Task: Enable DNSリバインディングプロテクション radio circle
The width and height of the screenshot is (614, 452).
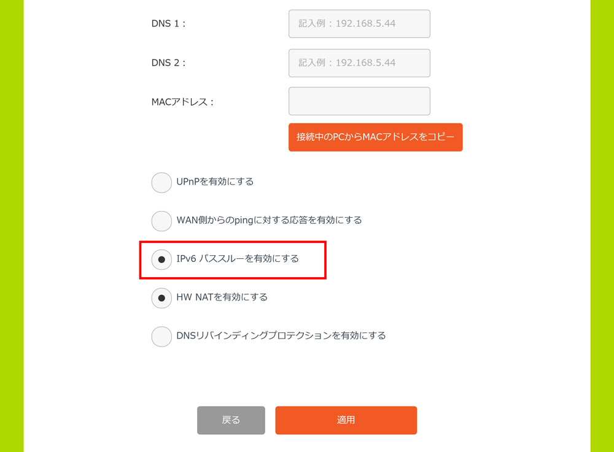Action: [161, 336]
